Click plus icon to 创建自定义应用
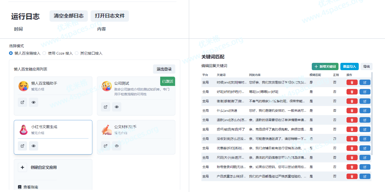 click(x=22, y=167)
